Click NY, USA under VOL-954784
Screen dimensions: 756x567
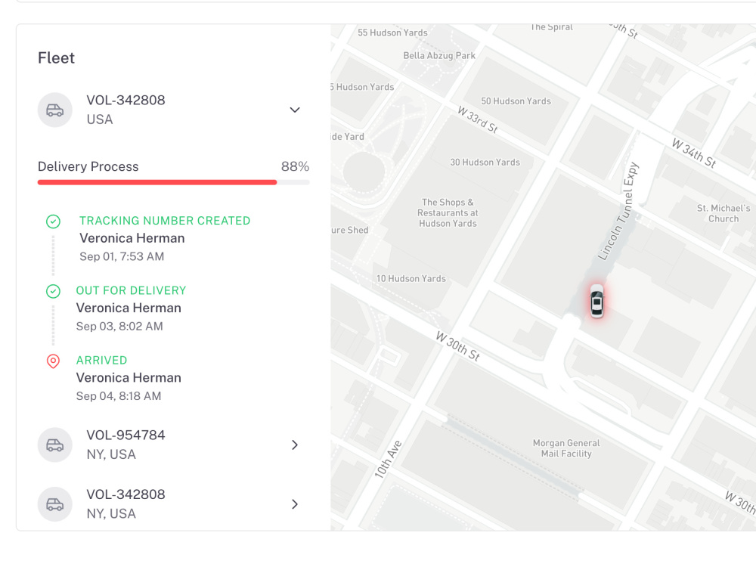[x=111, y=454]
